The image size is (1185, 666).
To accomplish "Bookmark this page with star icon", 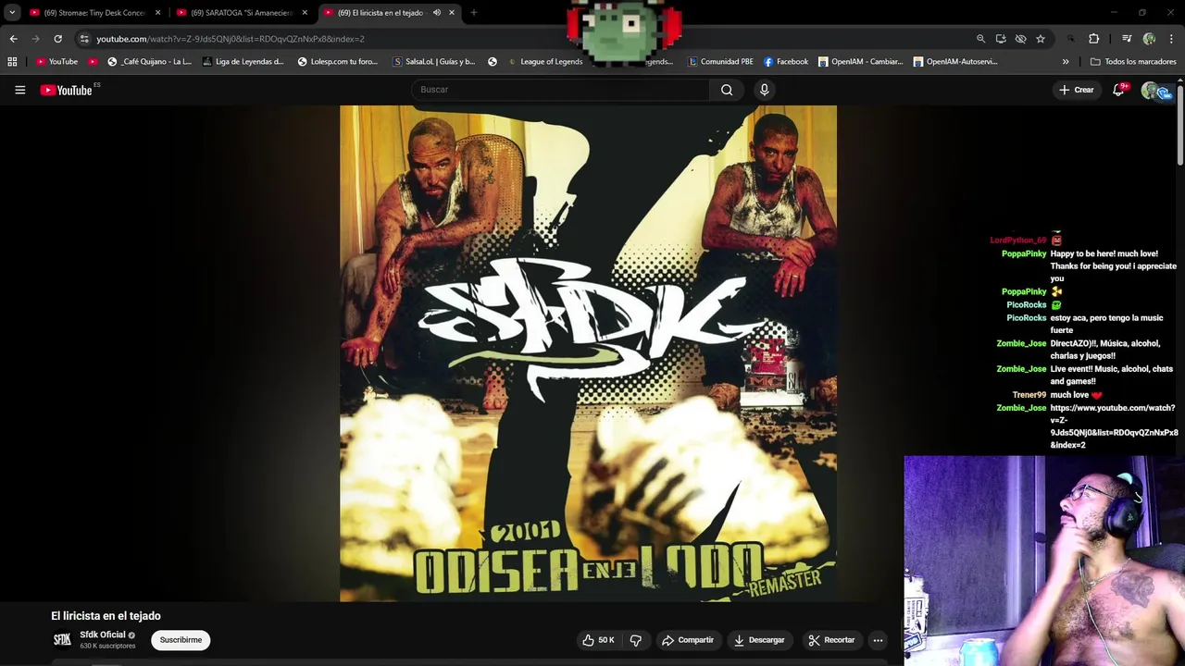I will click(x=1041, y=39).
